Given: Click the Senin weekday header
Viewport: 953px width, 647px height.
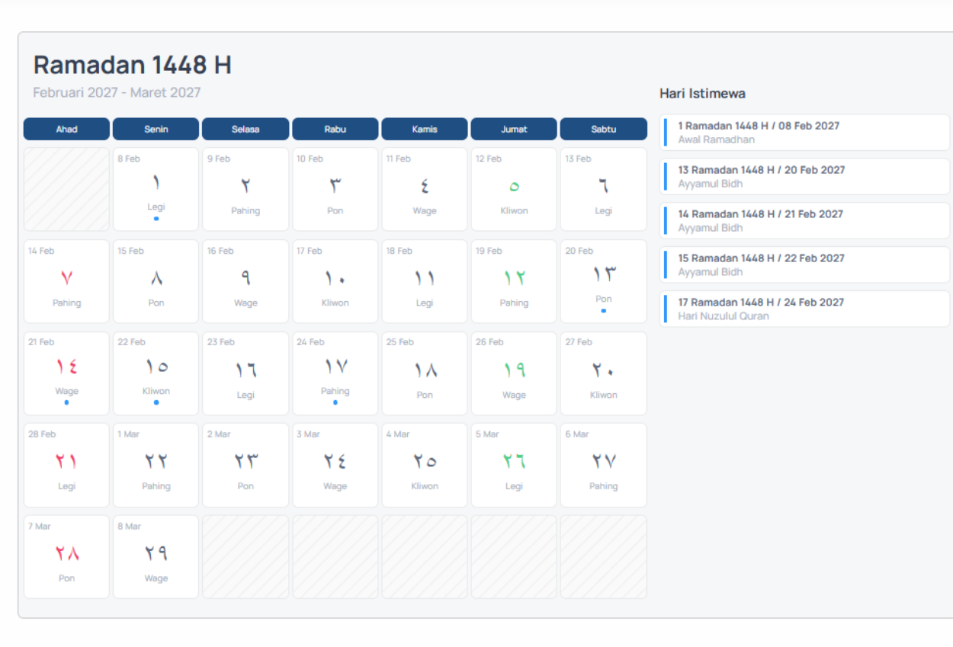Looking at the screenshot, I should 156,129.
